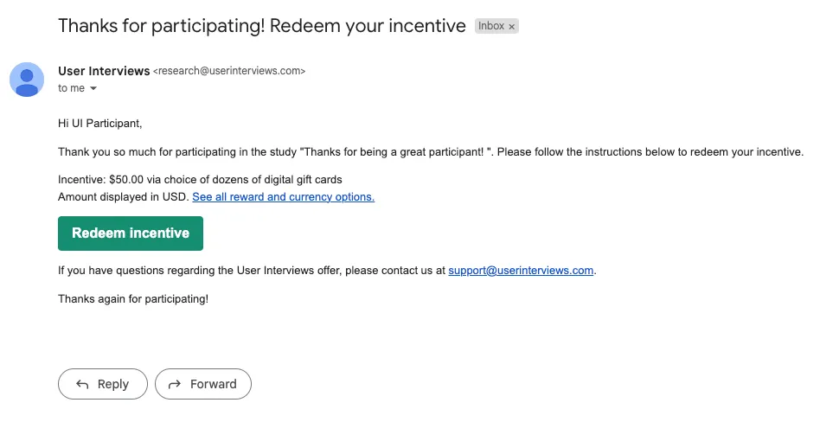Expand recipient details arrow beside 'to me'

pos(93,88)
